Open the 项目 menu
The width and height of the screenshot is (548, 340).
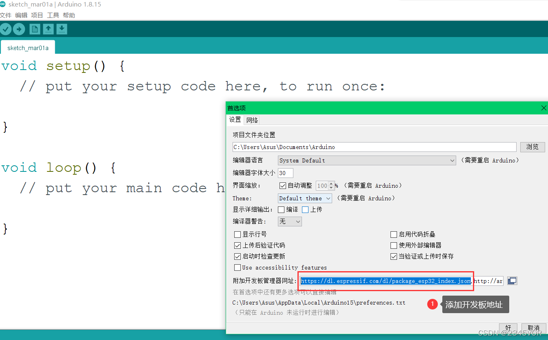pyautogui.click(x=37, y=15)
